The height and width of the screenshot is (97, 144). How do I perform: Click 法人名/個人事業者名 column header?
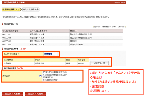49,31
